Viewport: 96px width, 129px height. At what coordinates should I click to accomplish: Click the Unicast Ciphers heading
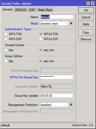(15, 45)
